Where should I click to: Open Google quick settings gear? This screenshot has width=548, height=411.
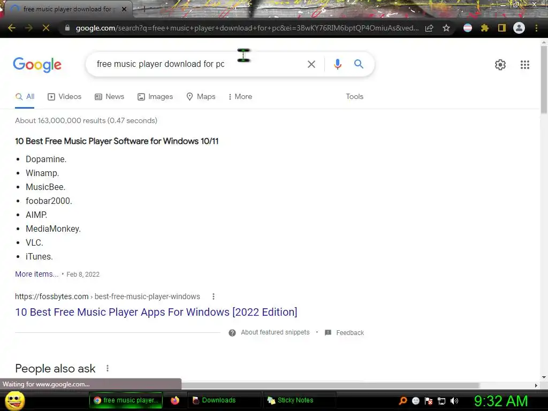(x=500, y=65)
